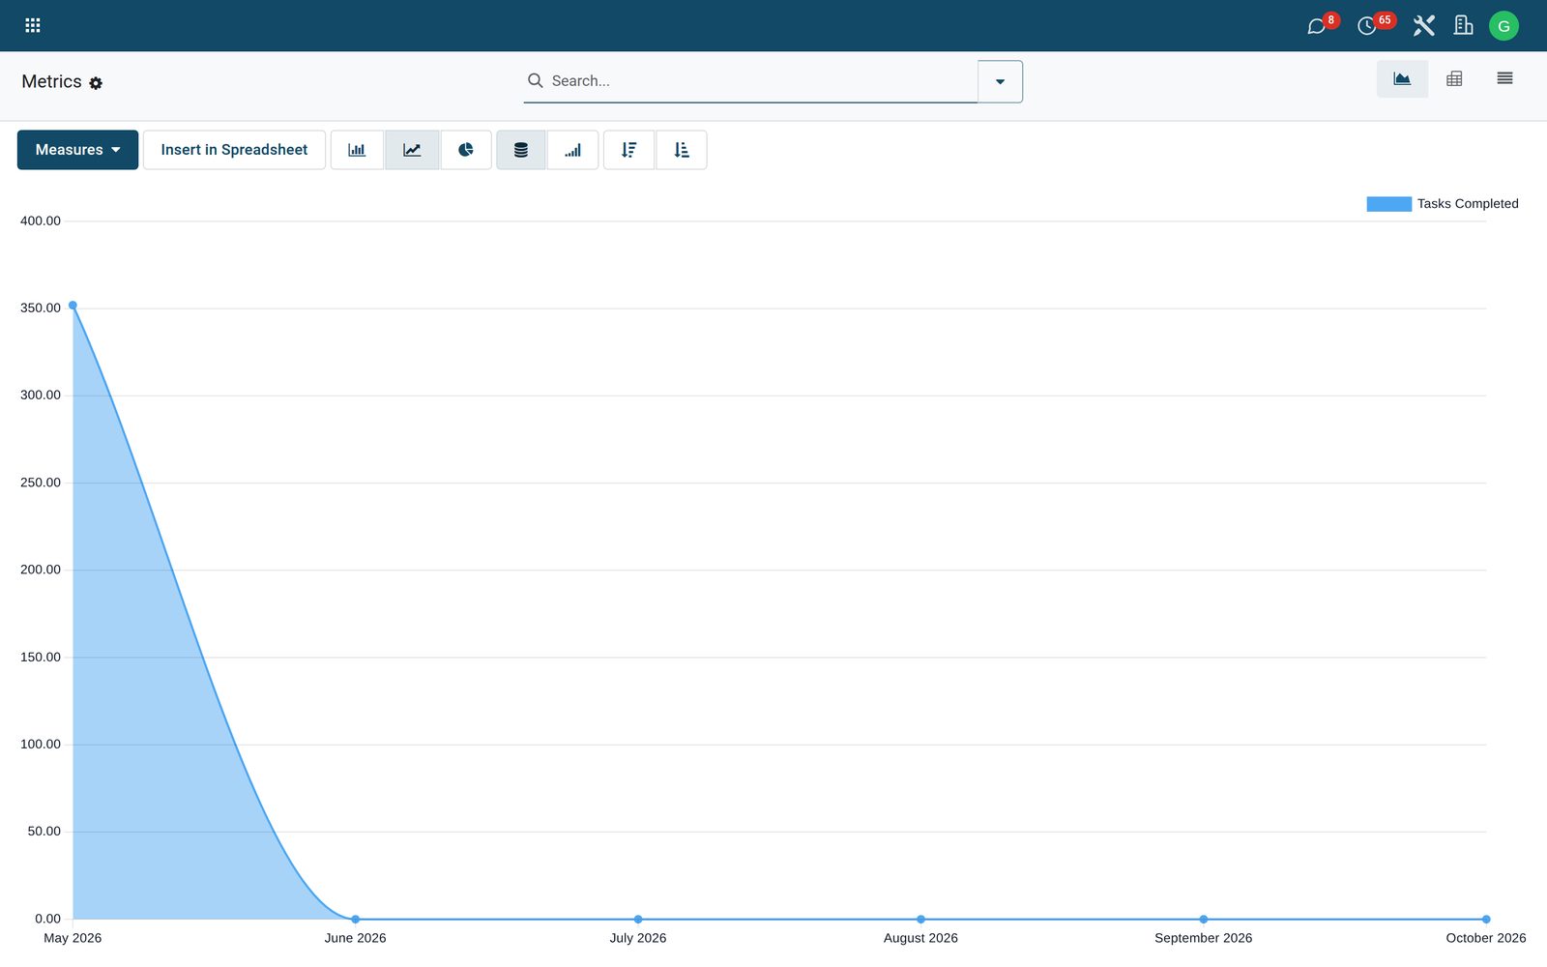The image size is (1547, 967).
Task: Click the 350.00 axis value
Action: pos(41,308)
